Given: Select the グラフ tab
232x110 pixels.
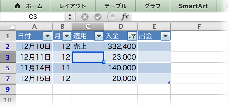Looking at the screenshot, I should [153, 6].
